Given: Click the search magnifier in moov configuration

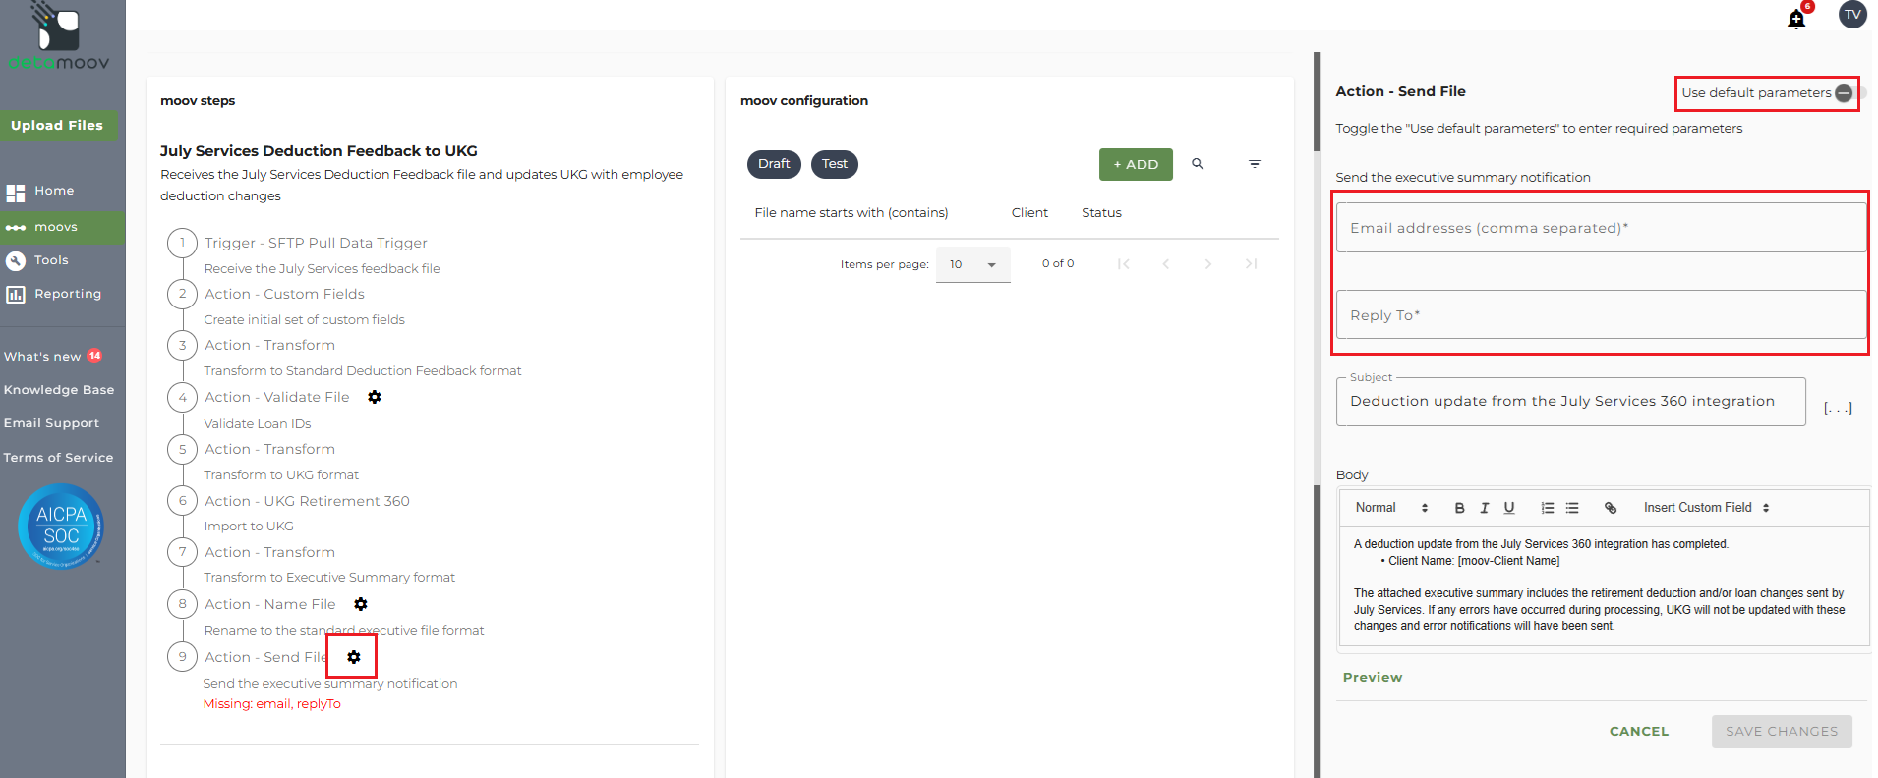Looking at the screenshot, I should click(x=1198, y=164).
